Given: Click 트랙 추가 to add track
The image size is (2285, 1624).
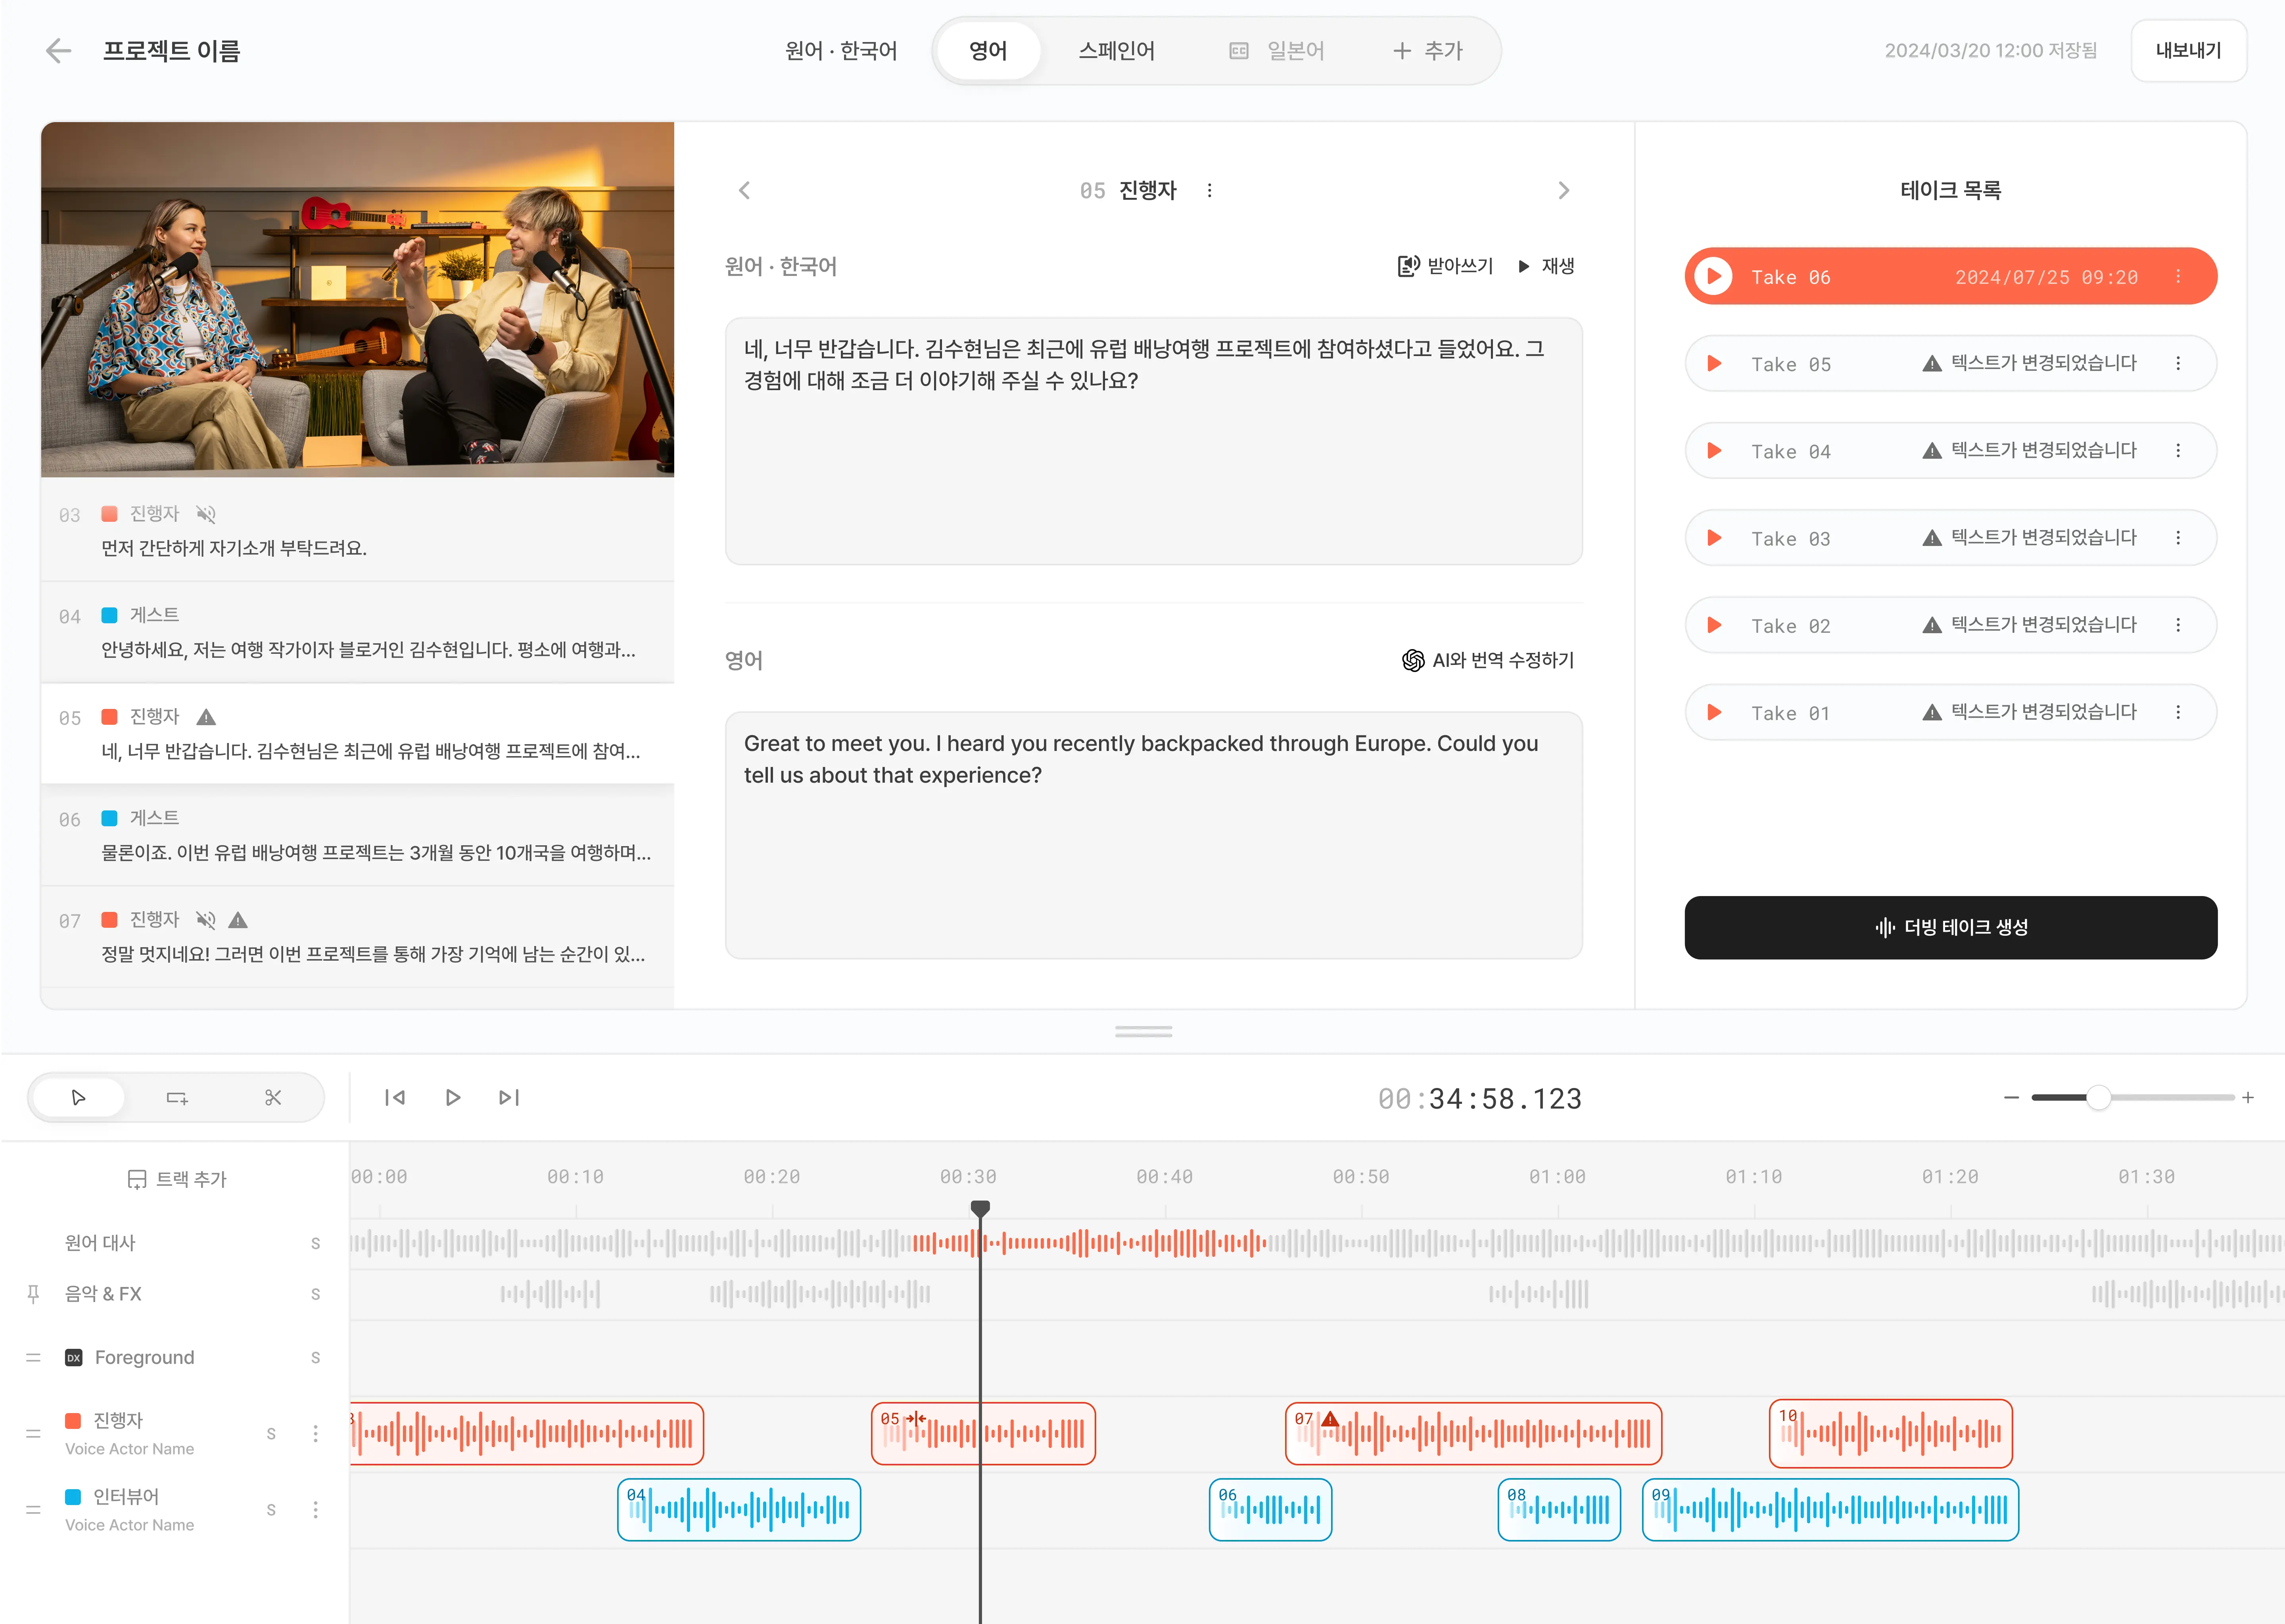Looking at the screenshot, I should click(177, 1179).
